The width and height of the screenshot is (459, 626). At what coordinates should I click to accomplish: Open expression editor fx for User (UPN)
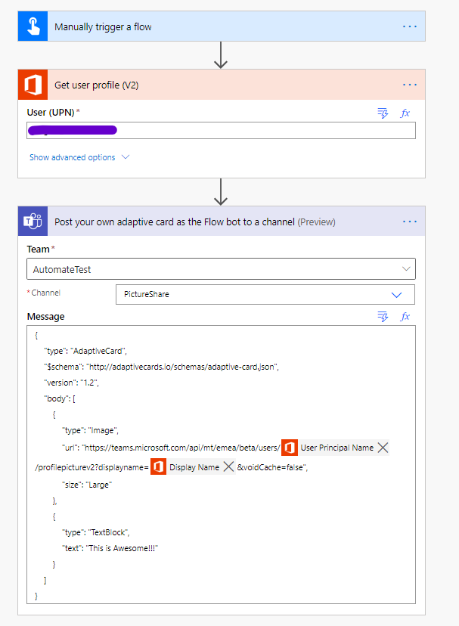coord(405,113)
